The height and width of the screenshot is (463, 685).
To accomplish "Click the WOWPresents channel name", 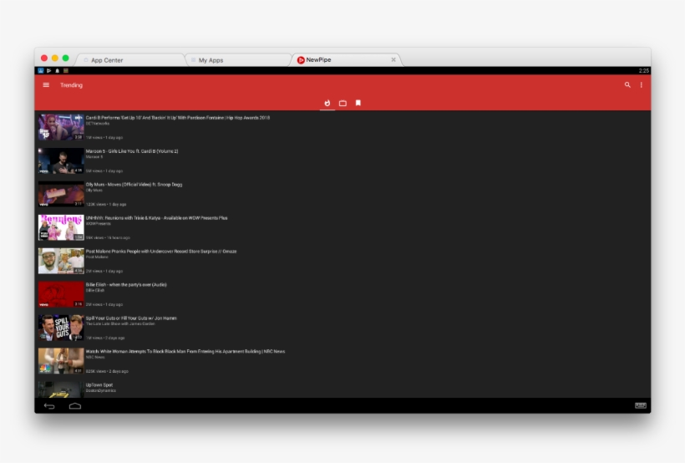I will pyautogui.click(x=99, y=224).
